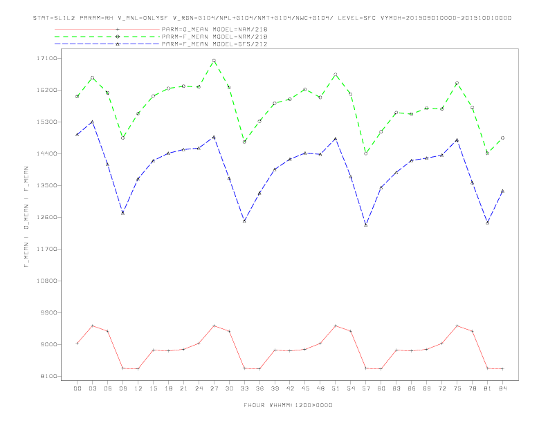Click the x-axis tick label 42

(x=290, y=388)
